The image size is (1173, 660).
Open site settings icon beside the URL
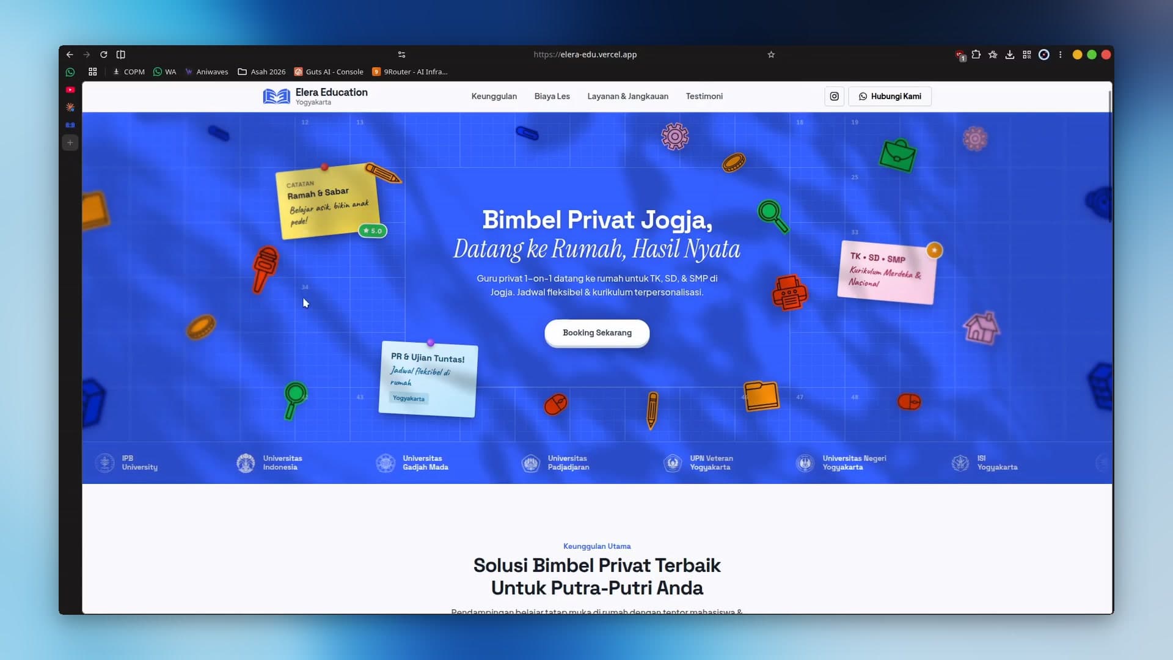coord(401,54)
